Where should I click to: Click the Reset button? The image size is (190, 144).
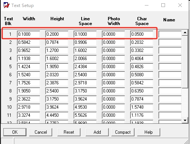[69, 132]
